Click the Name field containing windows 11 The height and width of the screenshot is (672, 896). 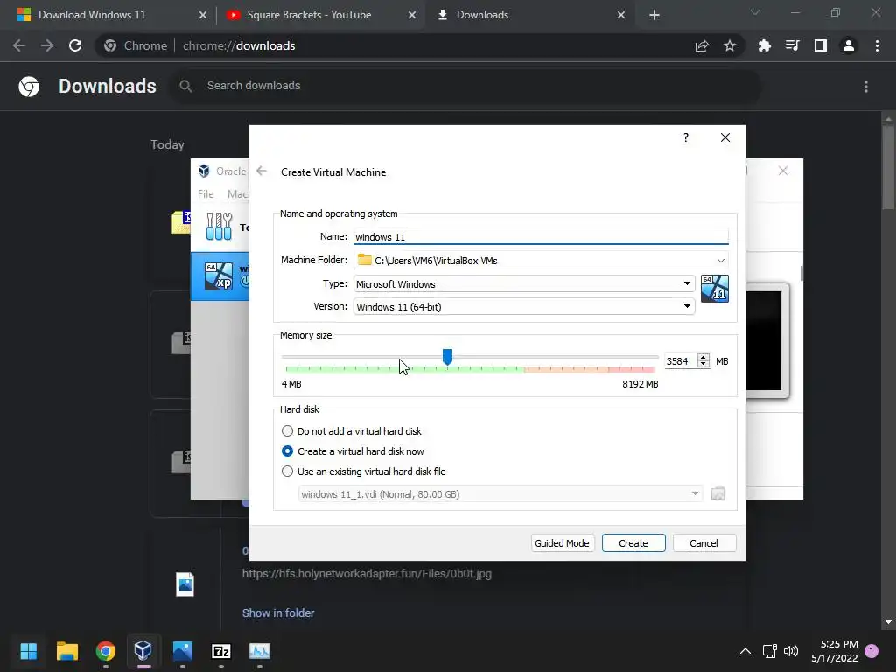541,236
